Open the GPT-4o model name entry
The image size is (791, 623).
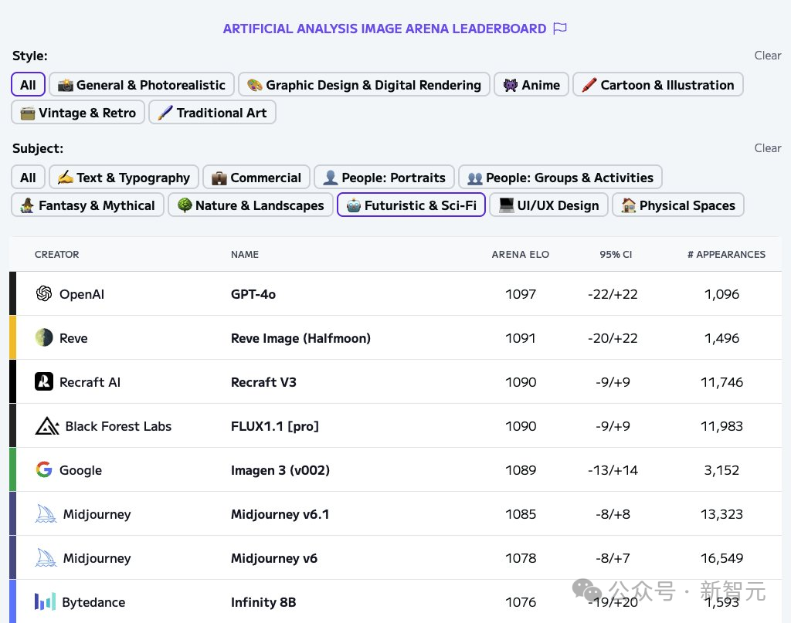click(x=253, y=294)
